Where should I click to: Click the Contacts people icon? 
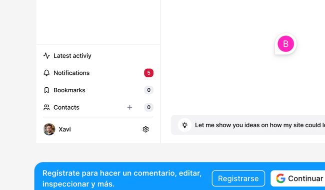pyautogui.click(x=46, y=107)
